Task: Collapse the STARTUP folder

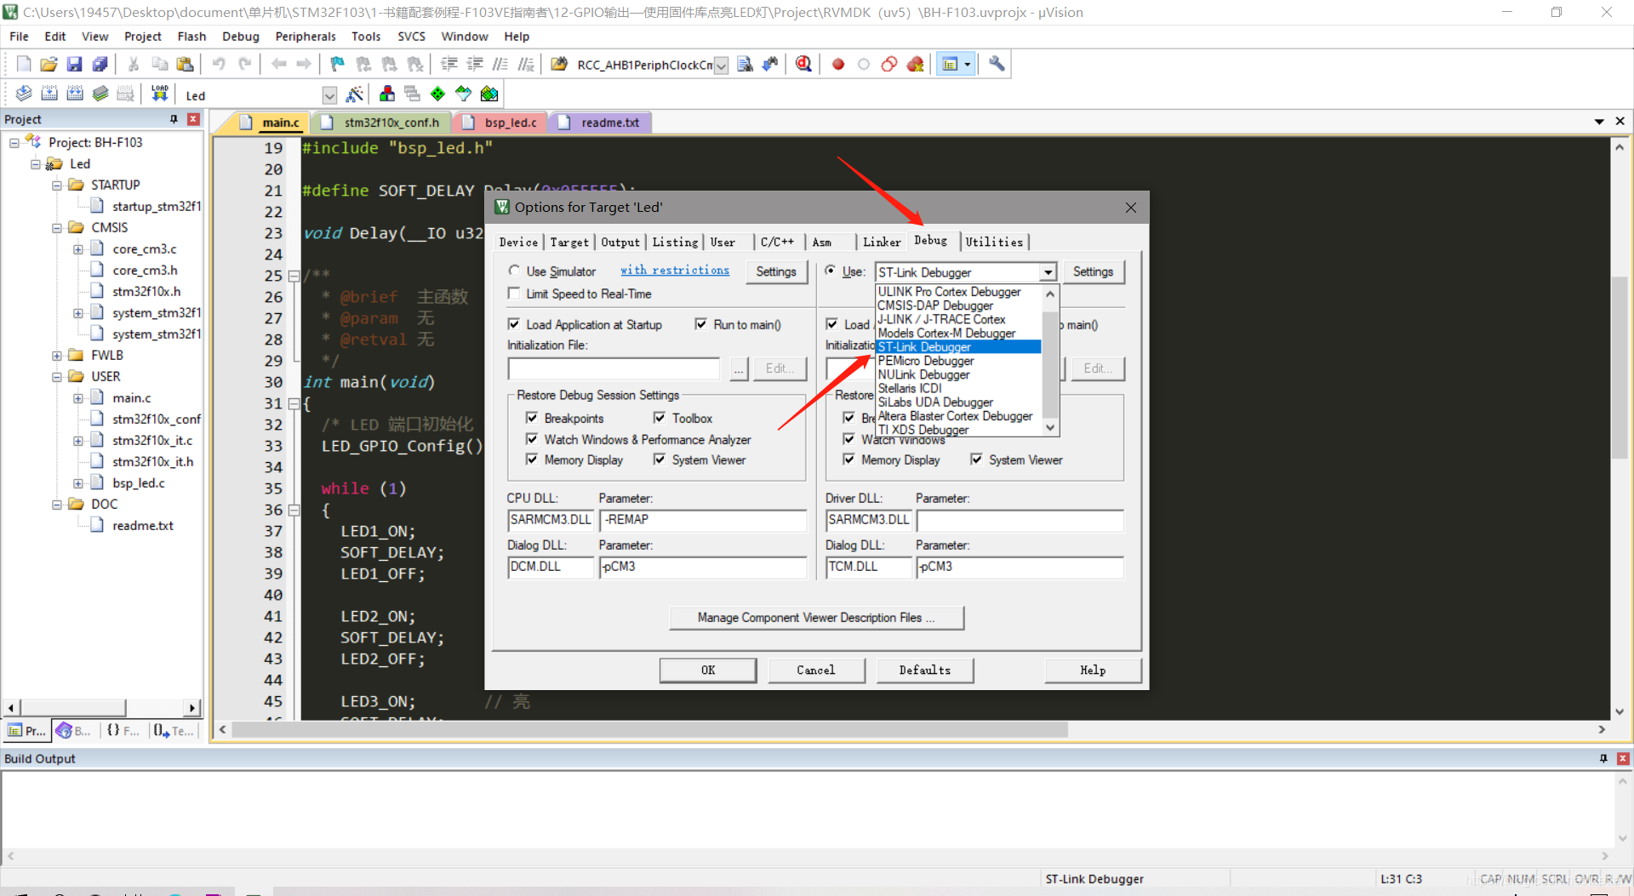Action: pyautogui.click(x=57, y=185)
